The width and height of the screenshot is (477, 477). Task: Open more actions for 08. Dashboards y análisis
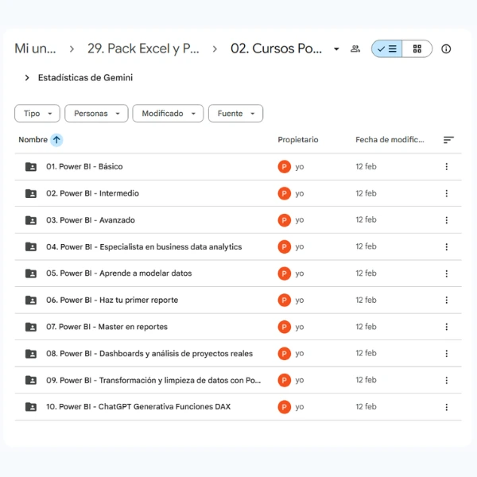pyautogui.click(x=446, y=354)
